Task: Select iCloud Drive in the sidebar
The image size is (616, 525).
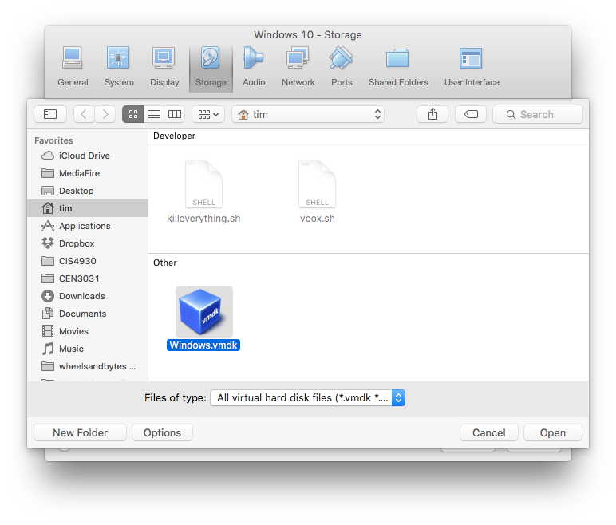Action: click(87, 156)
